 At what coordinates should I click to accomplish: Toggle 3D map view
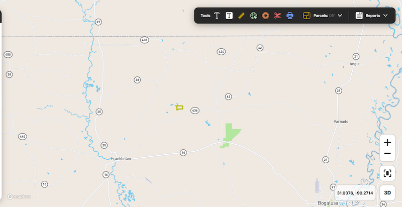(x=387, y=192)
